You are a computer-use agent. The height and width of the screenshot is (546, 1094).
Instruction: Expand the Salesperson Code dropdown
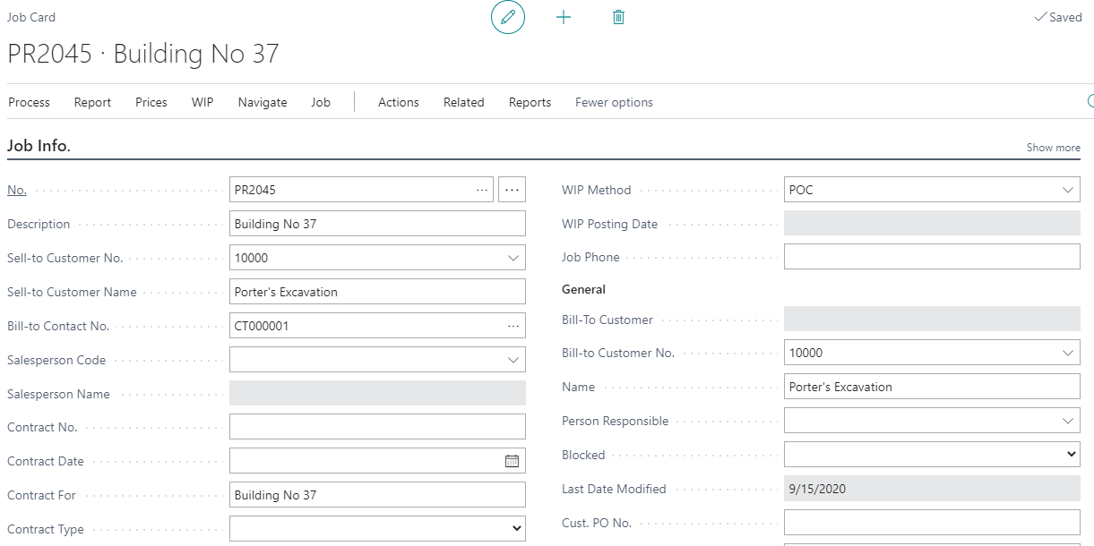point(513,360)
